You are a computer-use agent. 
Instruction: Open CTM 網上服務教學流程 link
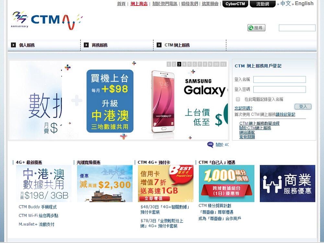tap(259, 123)
